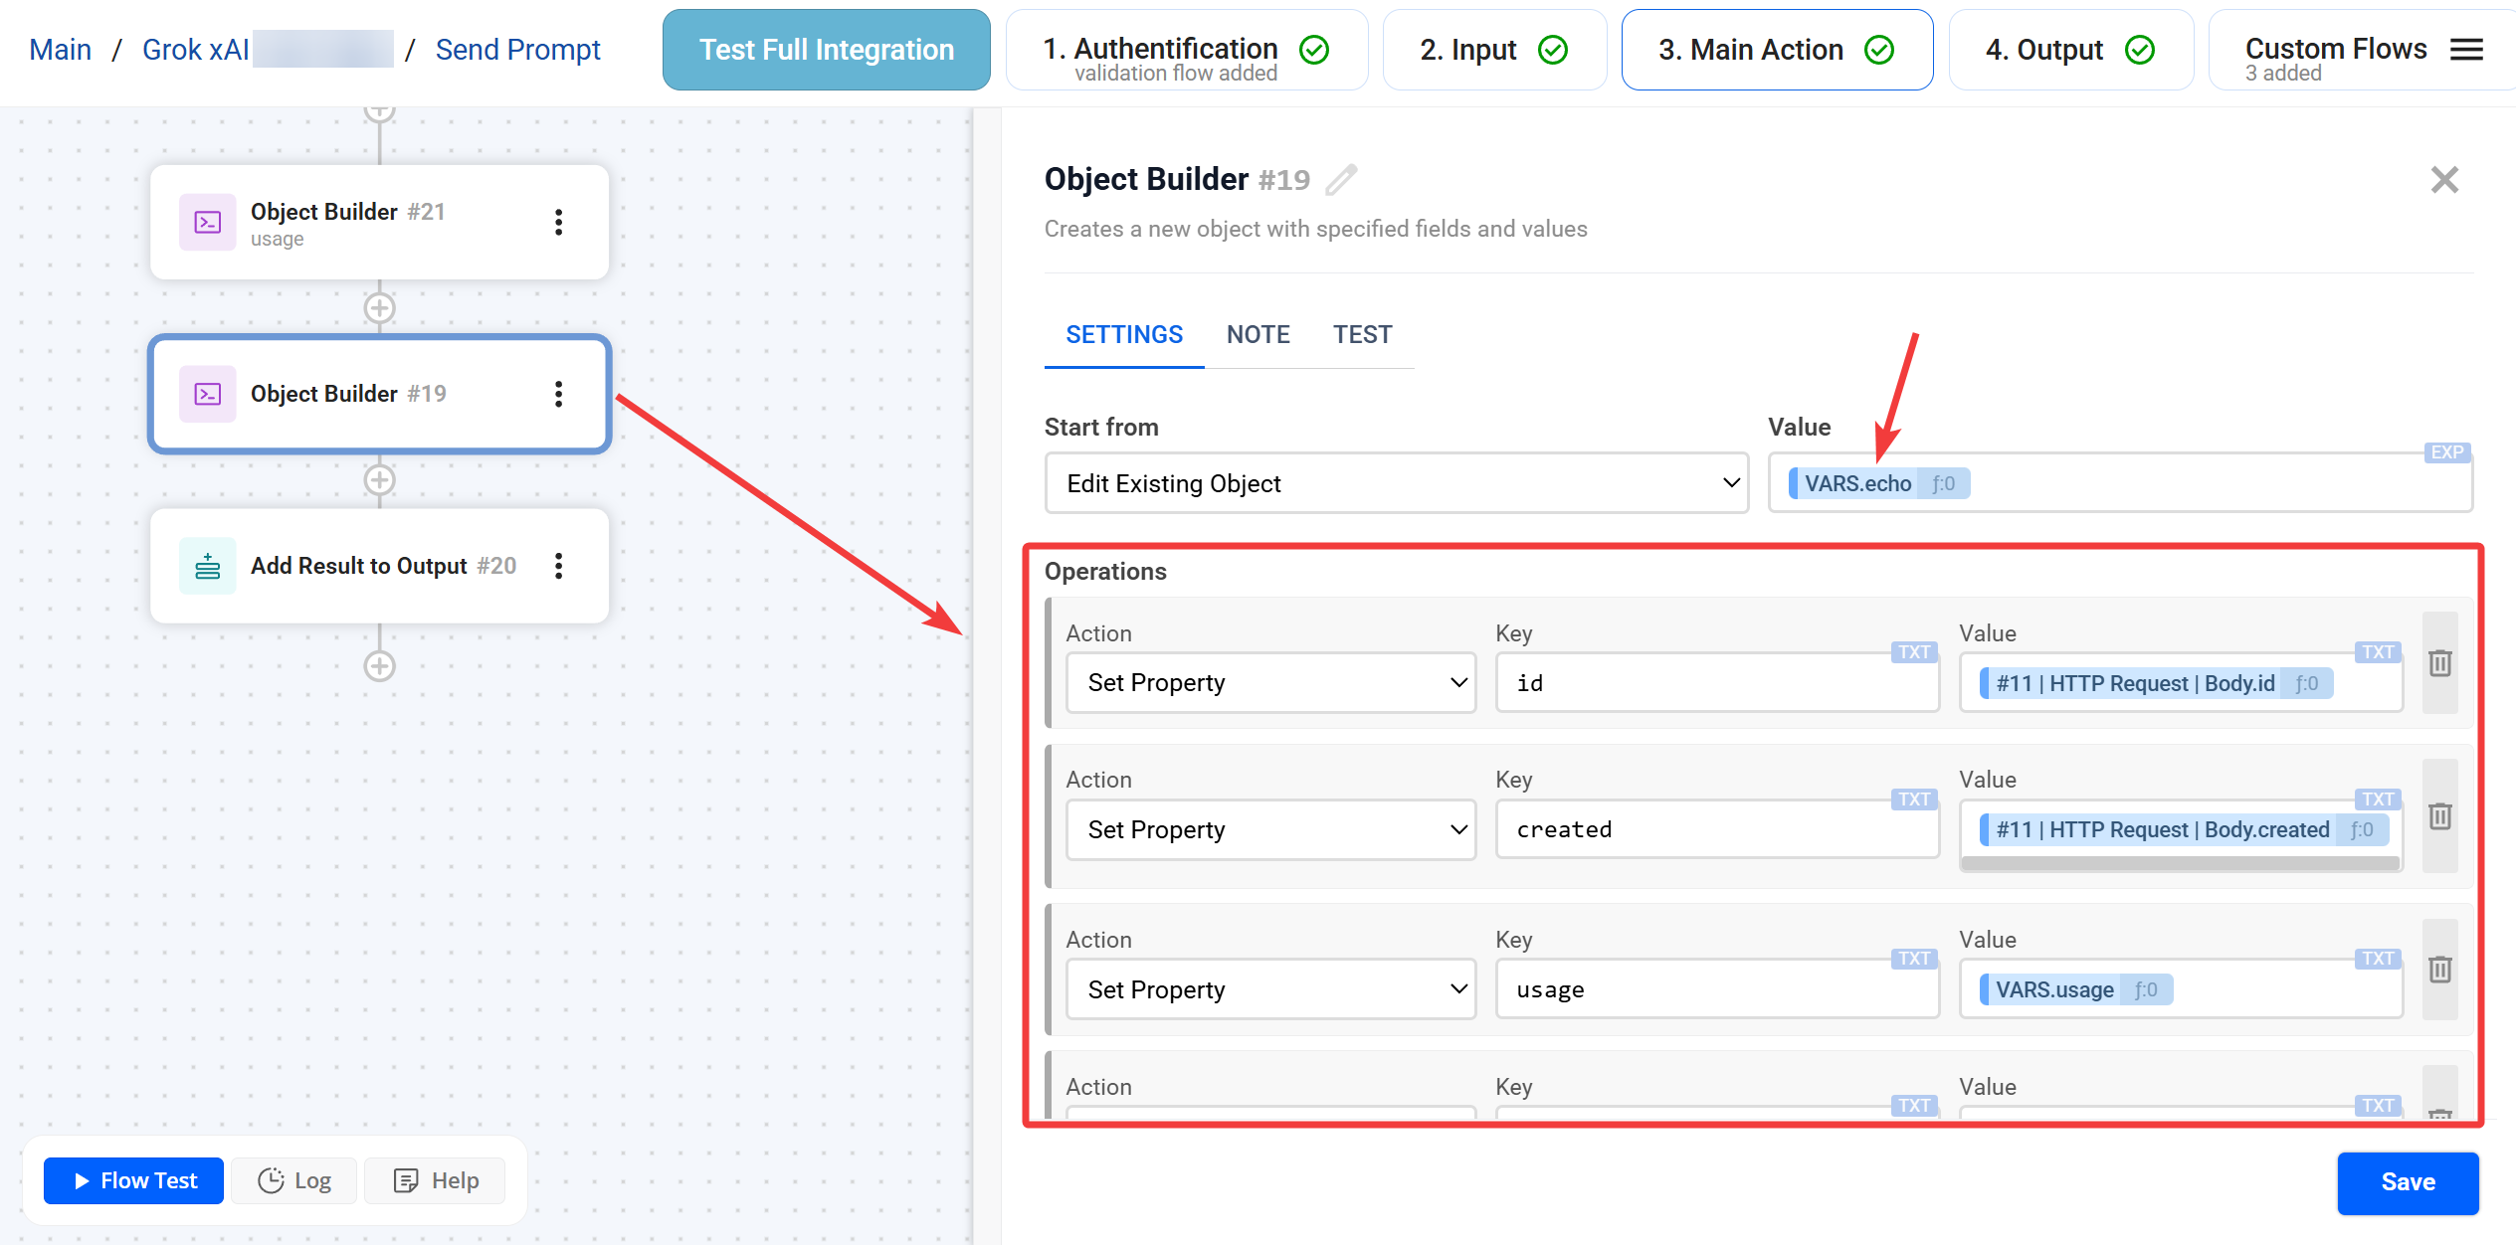Add step between Object Builder #21 and #19
This screenshot has width=2516, height=1245.
[379, 308]
